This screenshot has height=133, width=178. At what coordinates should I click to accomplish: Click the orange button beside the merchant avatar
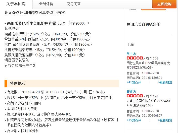153,9
